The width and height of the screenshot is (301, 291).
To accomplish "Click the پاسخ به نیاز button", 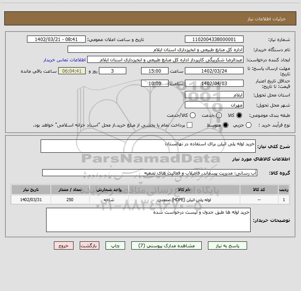I will 227,246.
